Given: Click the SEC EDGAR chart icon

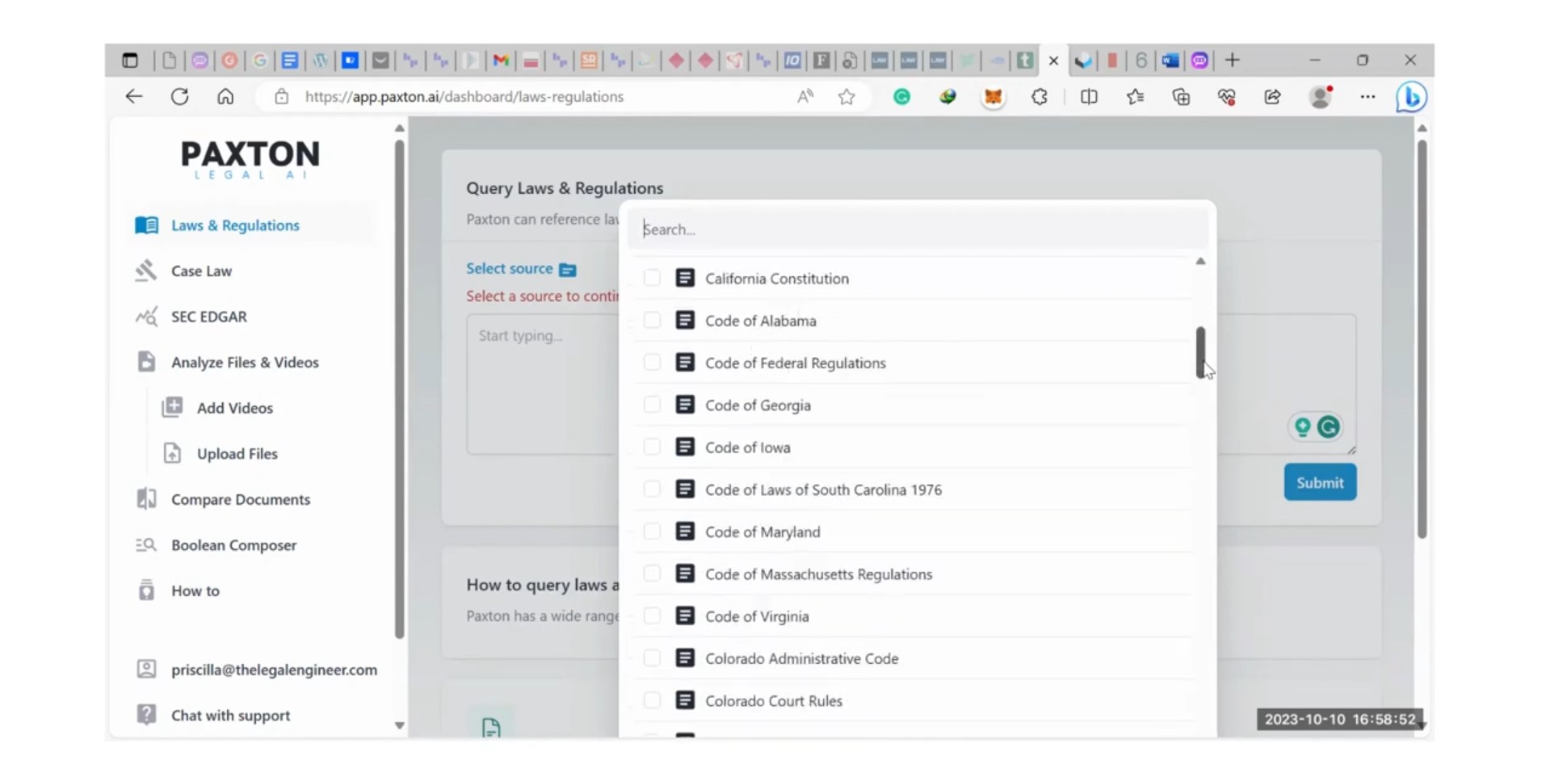Looking at the screenshot, I should click(146, 317).
